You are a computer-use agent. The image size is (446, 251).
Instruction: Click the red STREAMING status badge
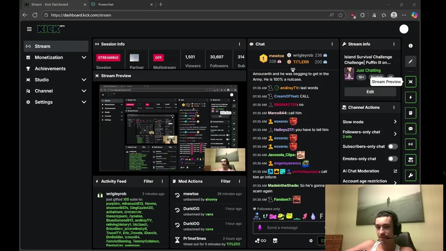(108, 58)
